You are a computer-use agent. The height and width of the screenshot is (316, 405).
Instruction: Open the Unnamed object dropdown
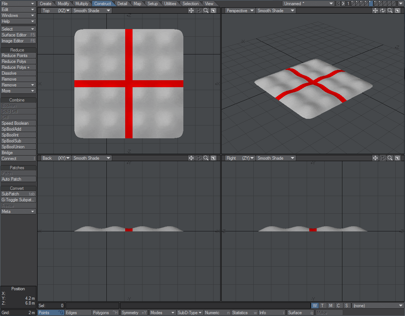[x=309, y=4]
